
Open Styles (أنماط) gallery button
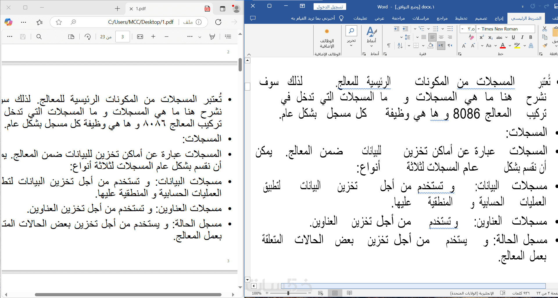point(371,36)
